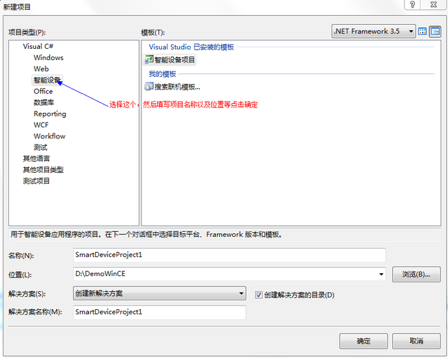Select the 数据库 project type
Viewport: 448px width, 358px height.
(43, 103)
